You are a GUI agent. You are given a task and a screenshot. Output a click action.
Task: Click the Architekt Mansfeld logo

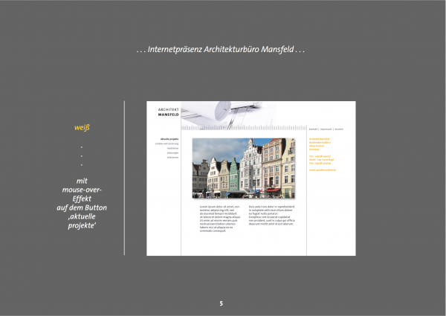(168, 112)
